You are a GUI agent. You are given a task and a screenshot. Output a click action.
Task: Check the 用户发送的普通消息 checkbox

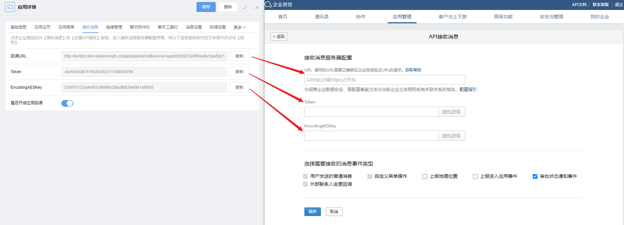click(x=305, y=176)
